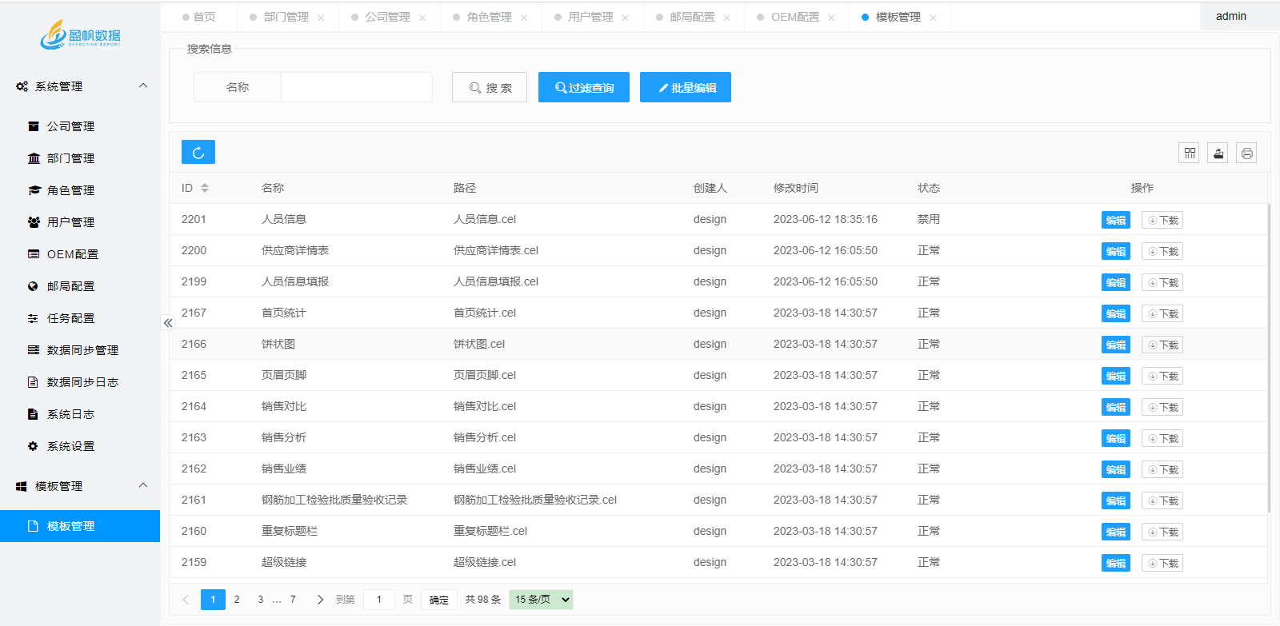Go to next page arrow in pagination

(320, 600)
